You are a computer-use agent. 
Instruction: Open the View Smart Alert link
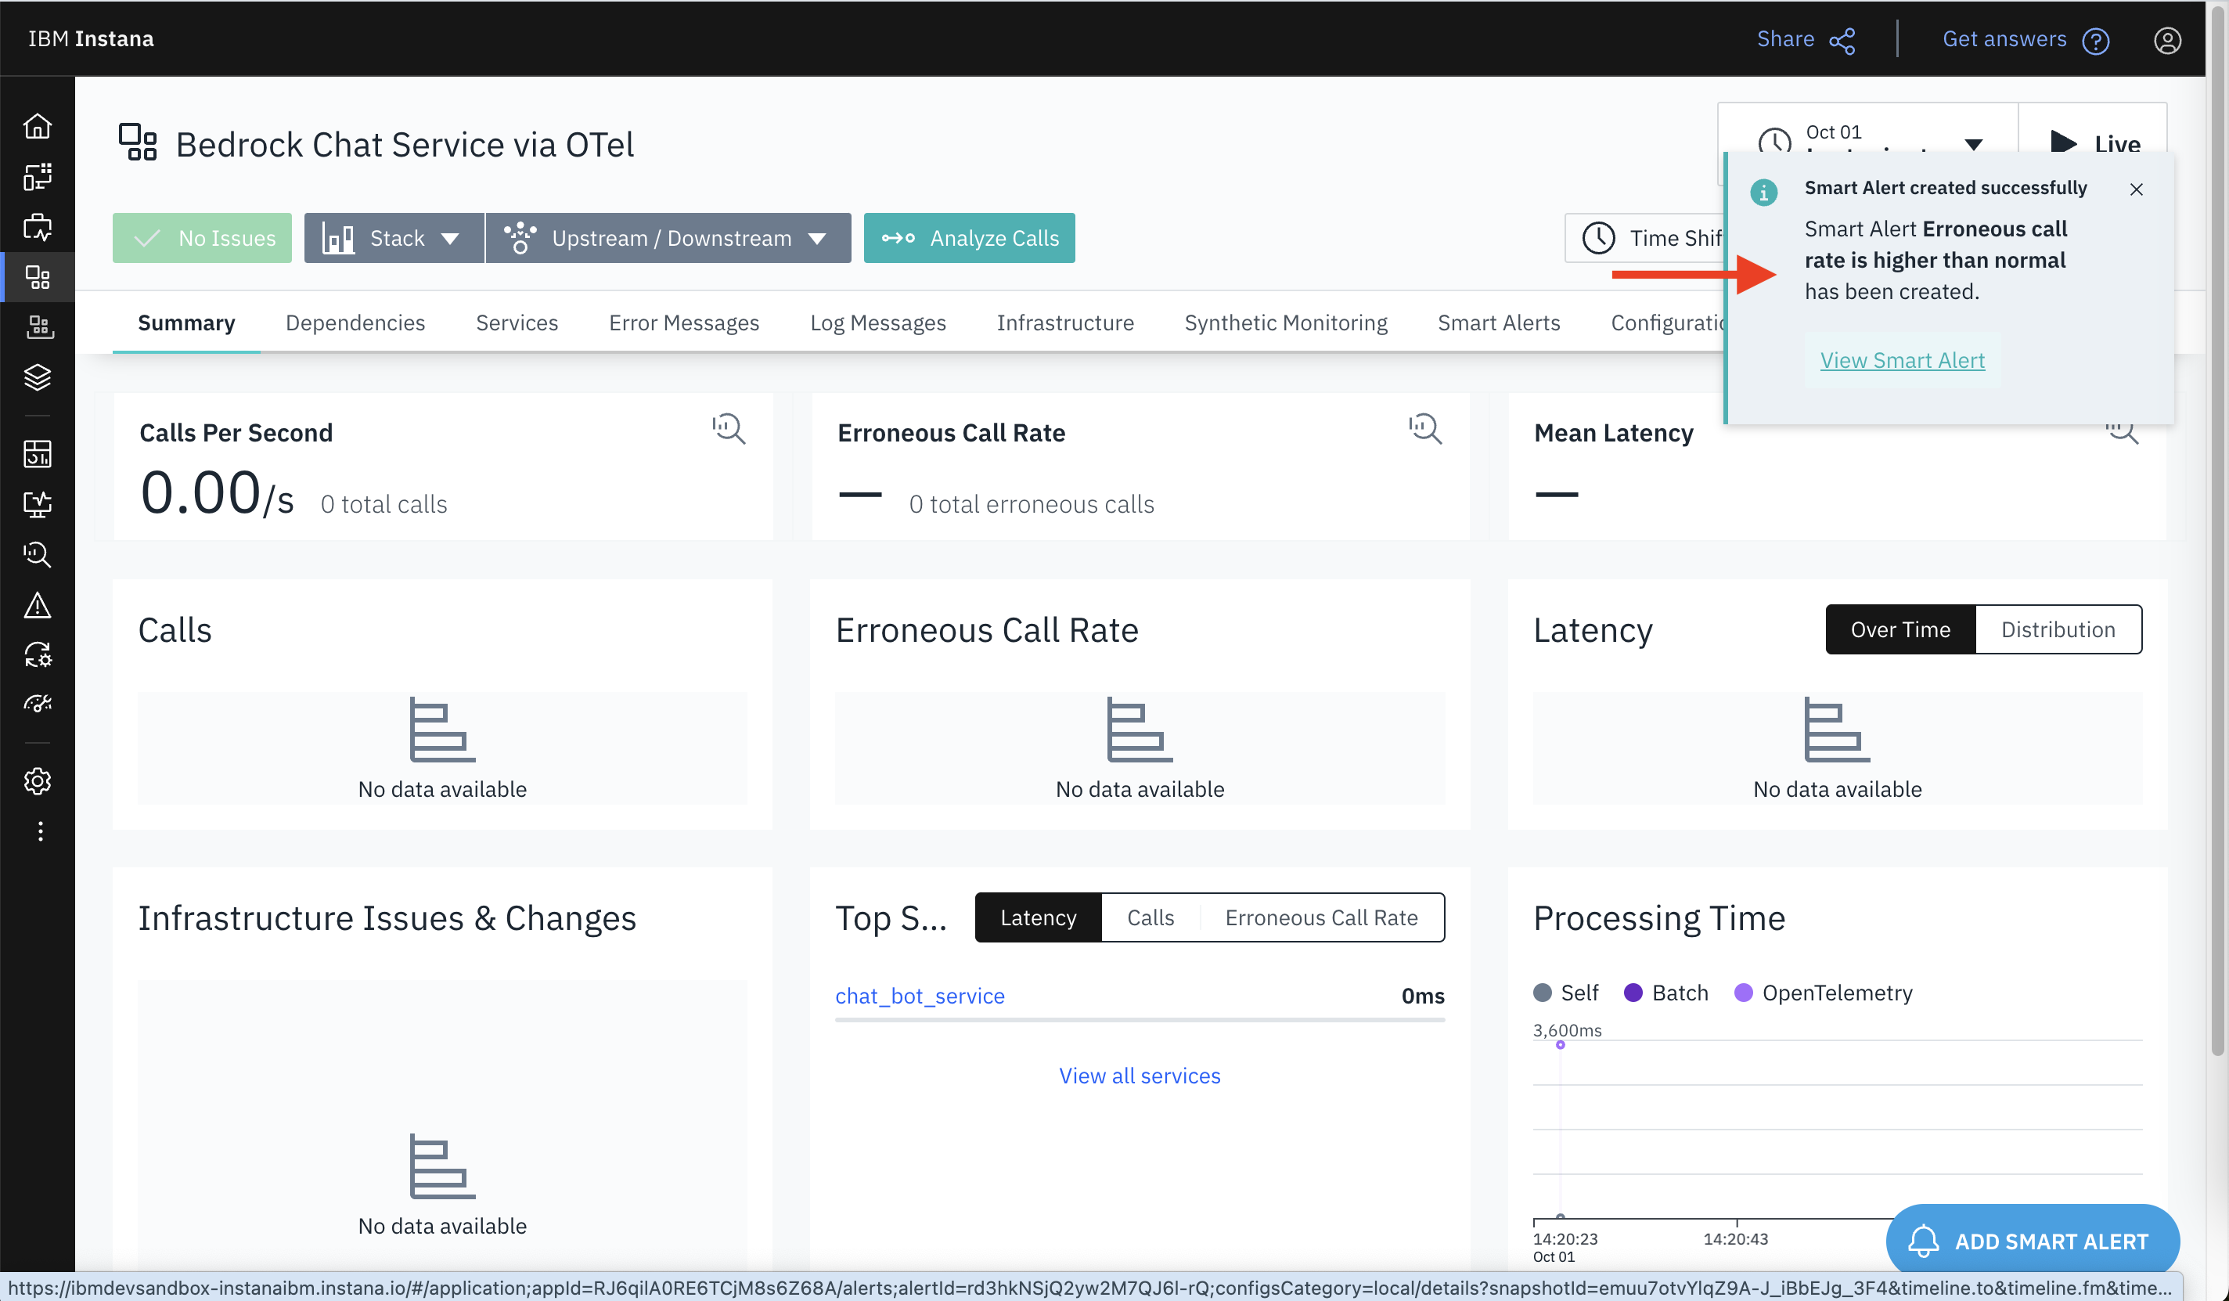[1903, 360]
